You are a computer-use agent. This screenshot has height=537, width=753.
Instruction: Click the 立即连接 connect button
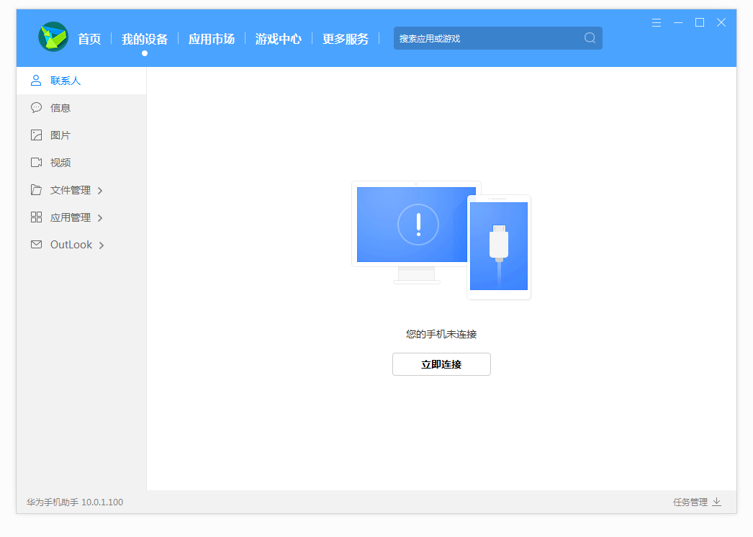pyautogui.click(x=441, y=364)
